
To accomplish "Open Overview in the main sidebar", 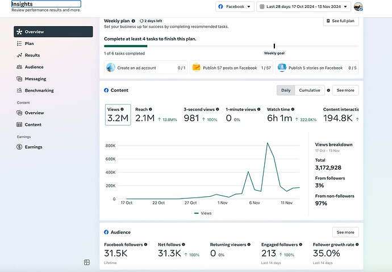I will pos(53,32).
